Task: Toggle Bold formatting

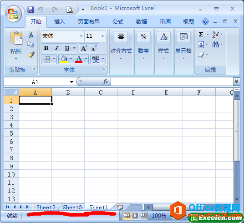Action: (x=46, y=48)
